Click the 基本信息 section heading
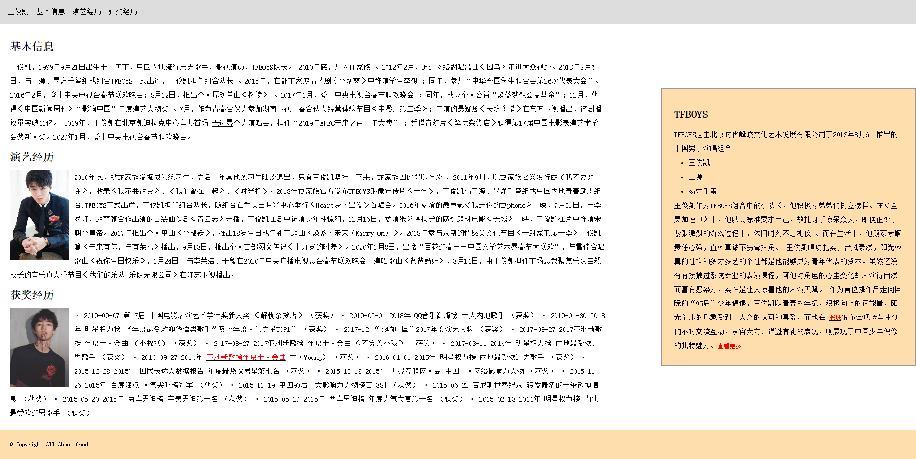The width and height of the screenshot is (916, 459). pos(31,46)
